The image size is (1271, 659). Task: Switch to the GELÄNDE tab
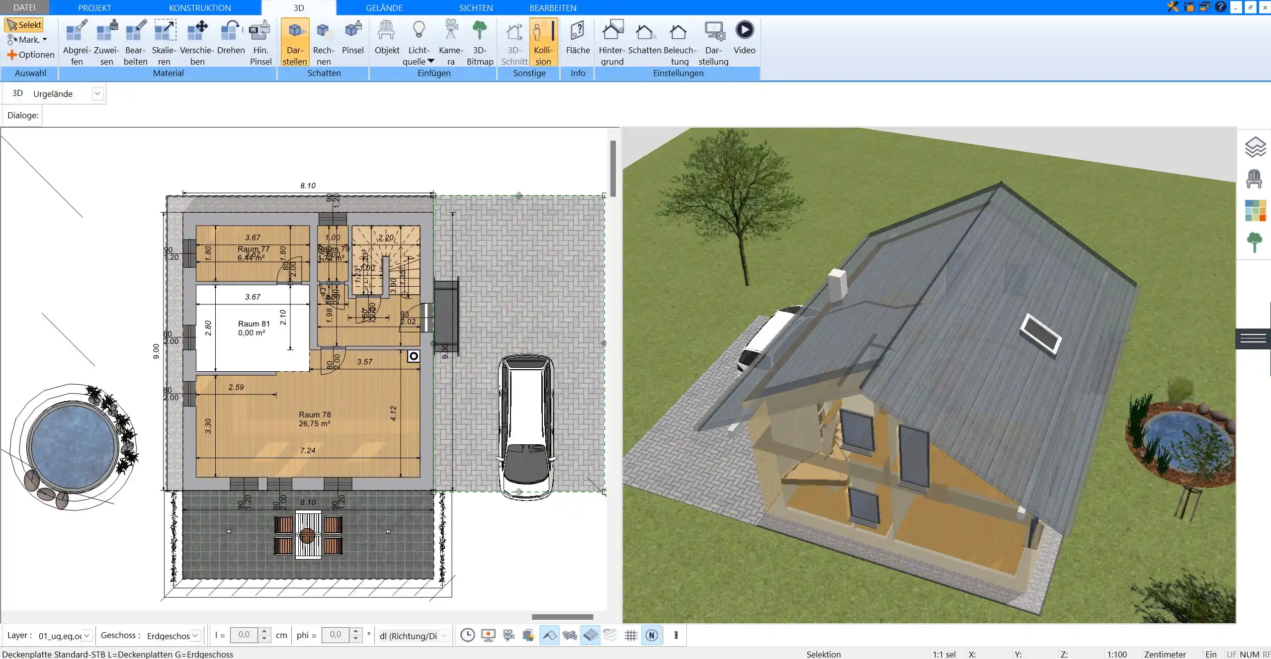[384, 7]
